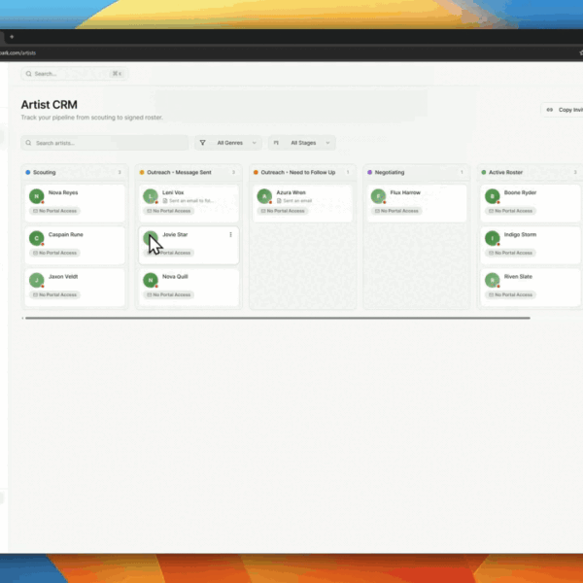The width and height of the screenshot is (583, 583).
Task: Click Nova Reyes avatar icon
Action: [x=37, y=196]
